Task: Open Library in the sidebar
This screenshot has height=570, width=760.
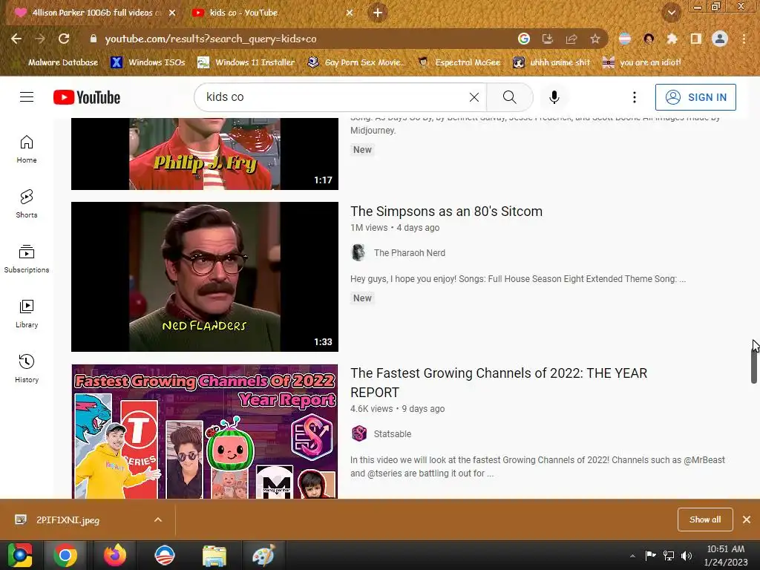Action: (27, 314)
